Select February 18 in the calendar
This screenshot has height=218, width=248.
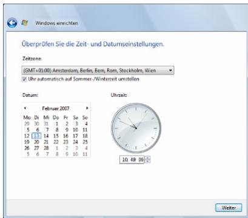85,136
